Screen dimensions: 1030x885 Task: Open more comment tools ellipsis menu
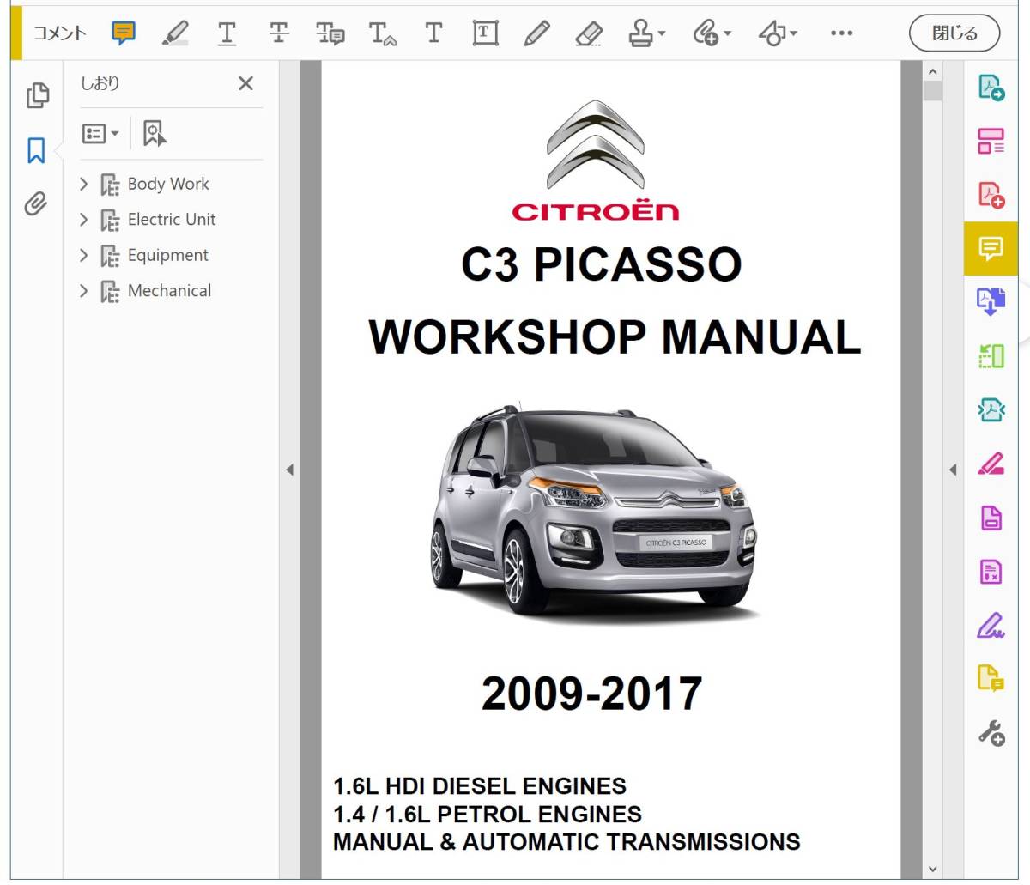(x=842, y=33)
